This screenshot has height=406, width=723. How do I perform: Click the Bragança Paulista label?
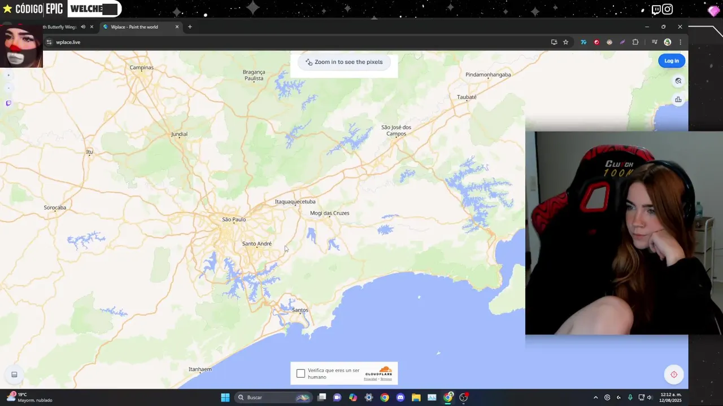click(254, 75)
